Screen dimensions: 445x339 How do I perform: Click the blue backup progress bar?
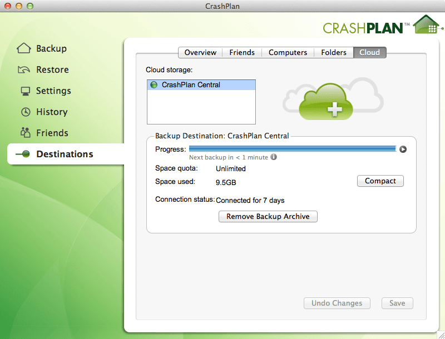pos(293,149)
